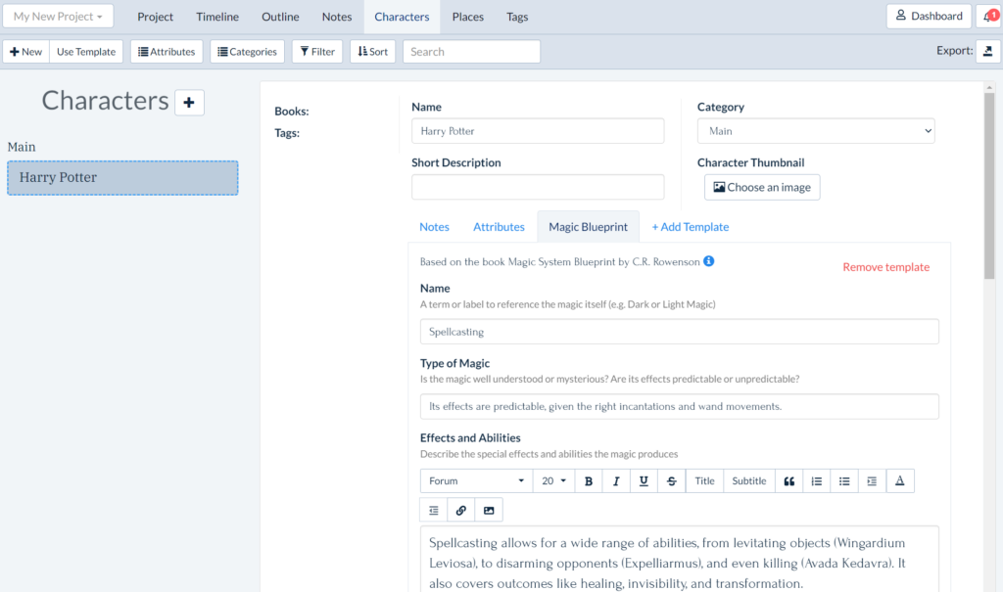Viewport: 1003px width, 592px height.
Task: Insert an image into the editor
Action: [488, 510]
